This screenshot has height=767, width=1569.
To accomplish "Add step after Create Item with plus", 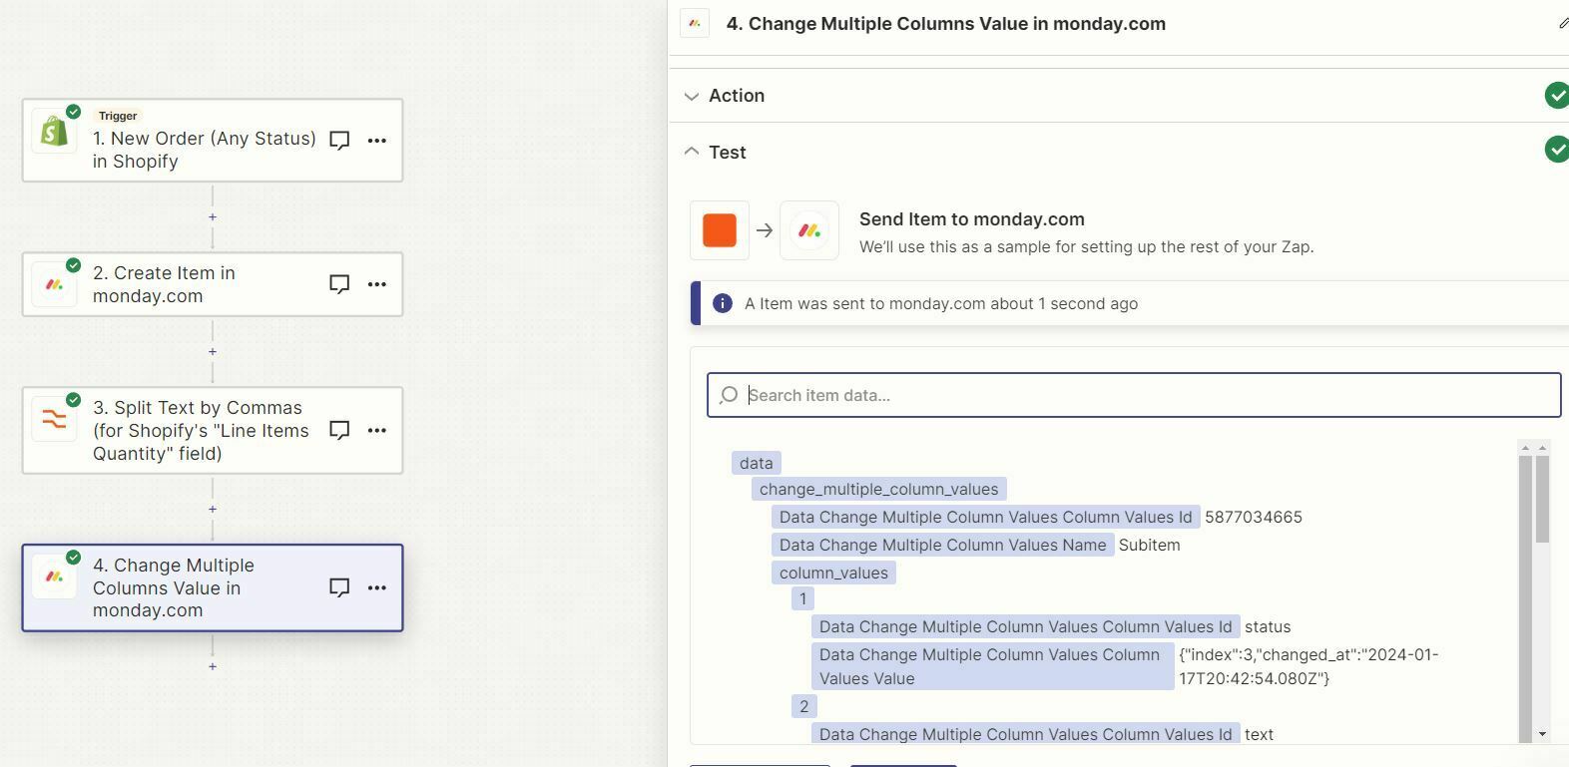I will [213, 351].
